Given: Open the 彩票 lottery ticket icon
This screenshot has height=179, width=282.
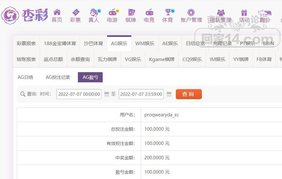Looking at the screenshot, I should pos(76,12).
